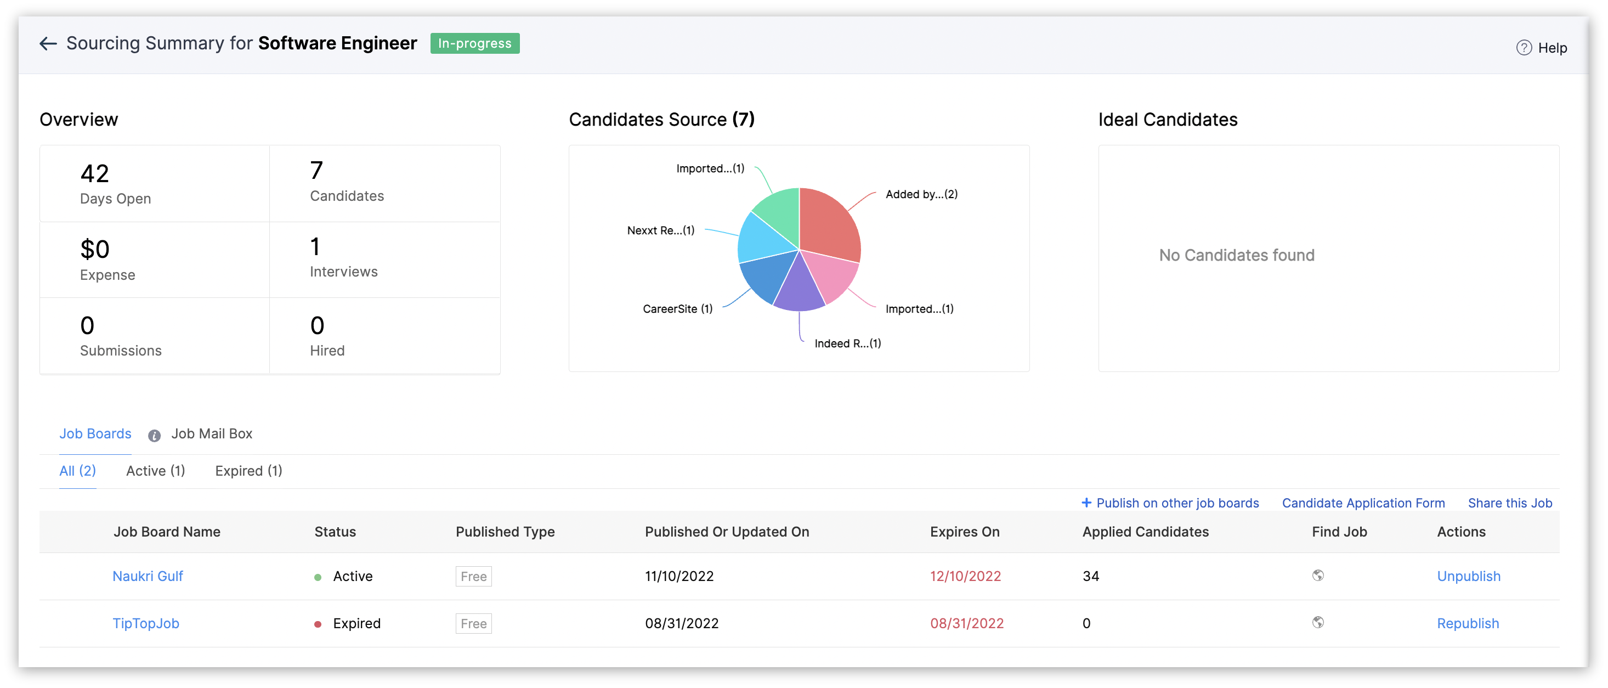Filter by Expired (1) job boards
Screen dimensions: 1608x688
click(248, 471)
